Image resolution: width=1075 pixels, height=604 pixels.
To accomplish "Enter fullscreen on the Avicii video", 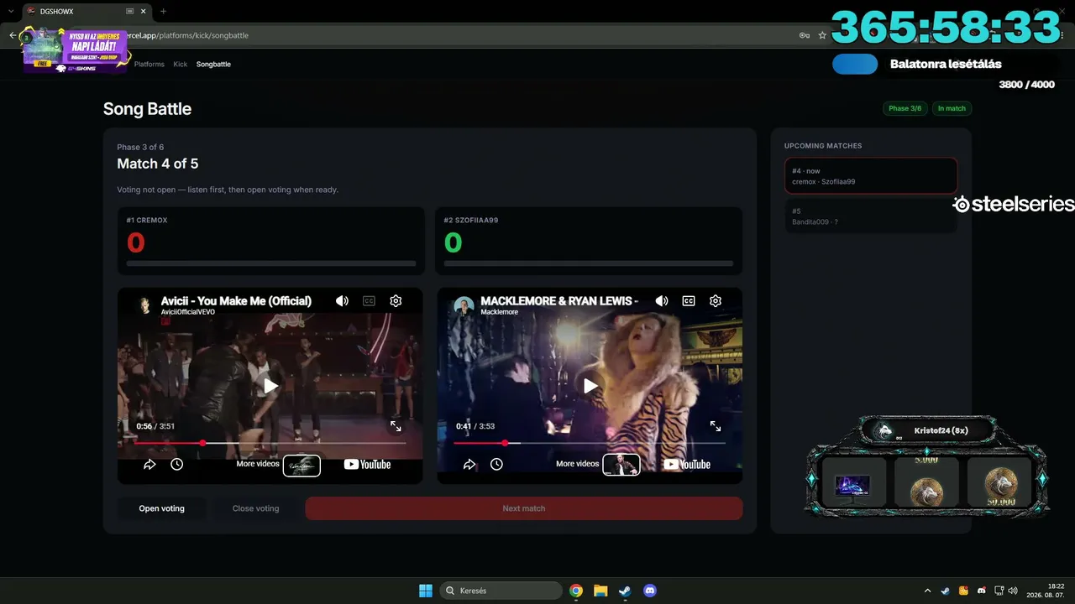I will click(396, 426).
